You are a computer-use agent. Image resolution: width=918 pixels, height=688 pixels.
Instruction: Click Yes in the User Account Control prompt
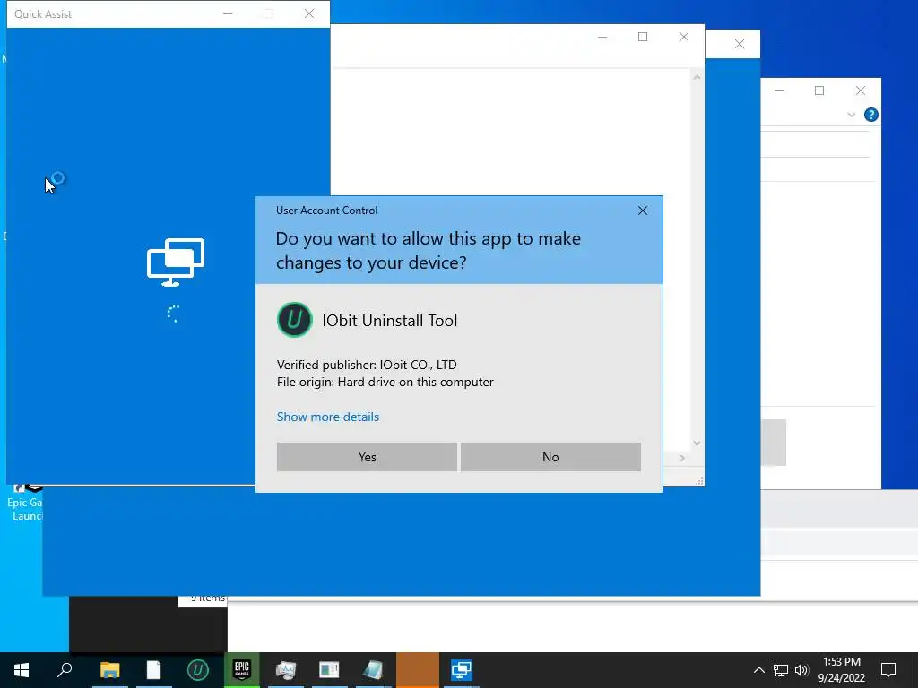[367, 457]
